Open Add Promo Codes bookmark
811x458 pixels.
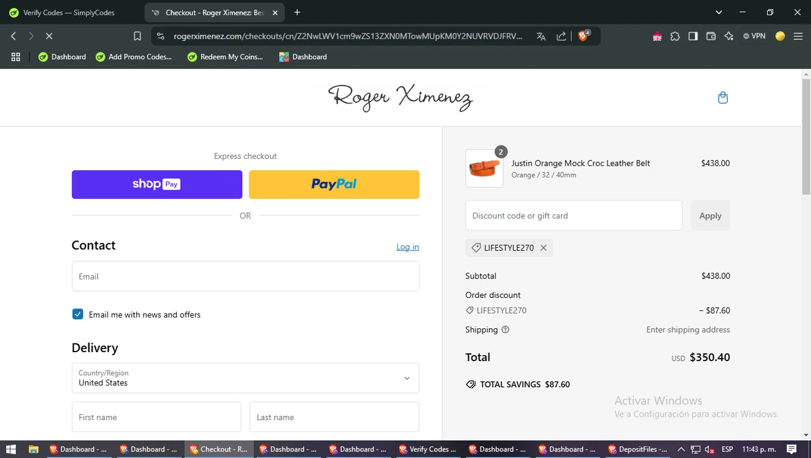(x=134, y=57)
